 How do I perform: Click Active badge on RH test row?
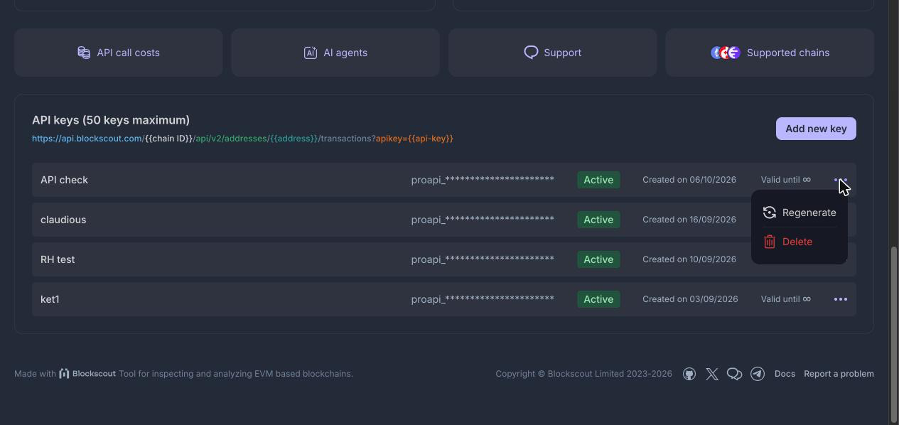pyautogui.click(x=598, y=259)
